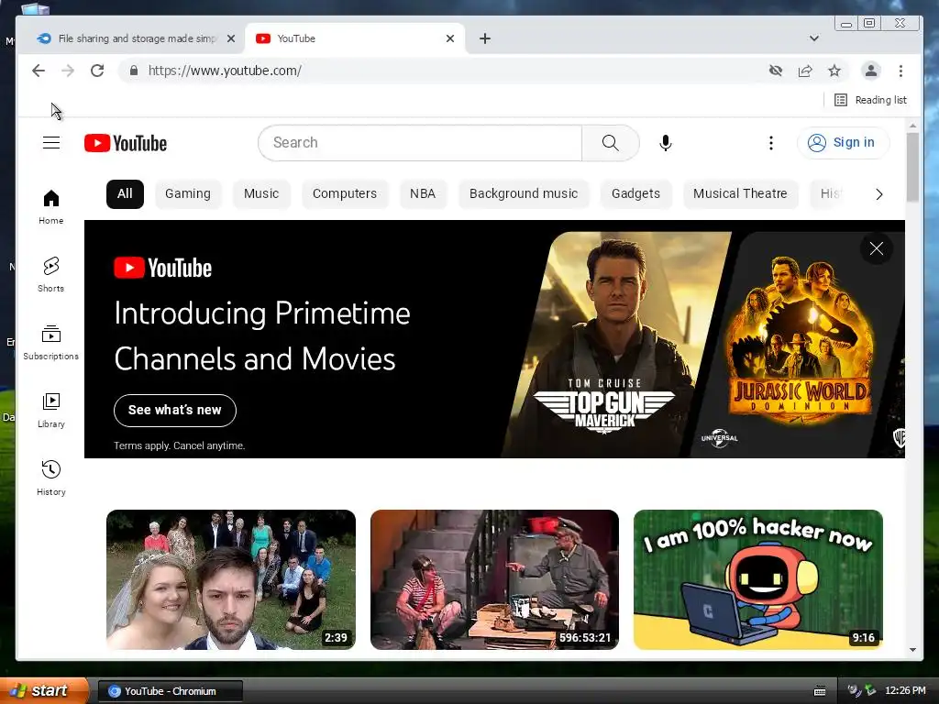Viewport: 939px width, 704px height.
Task: Open YouTube settings three-dot menu
Action: [x=770, y=143]
